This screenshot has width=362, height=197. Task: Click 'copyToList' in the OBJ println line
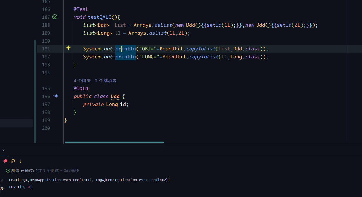pyautogui.click(x=201, y=49)
